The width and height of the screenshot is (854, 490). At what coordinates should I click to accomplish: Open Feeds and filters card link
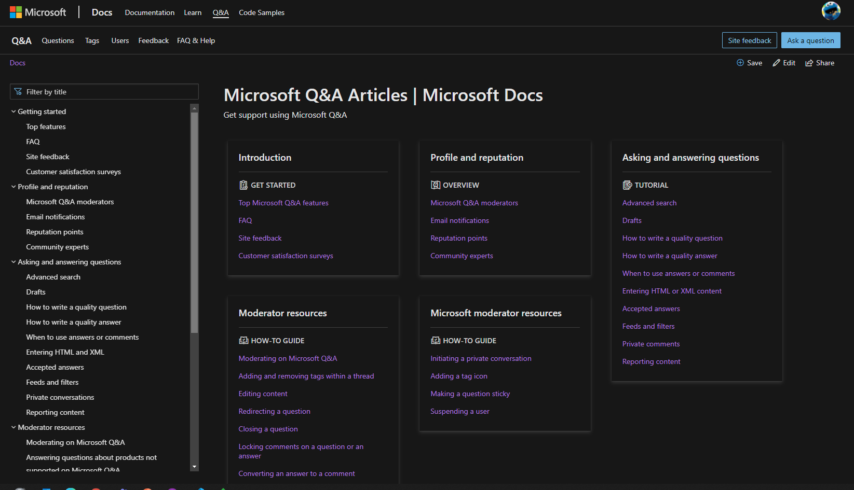pyautogui.click(x=648, y=326)
